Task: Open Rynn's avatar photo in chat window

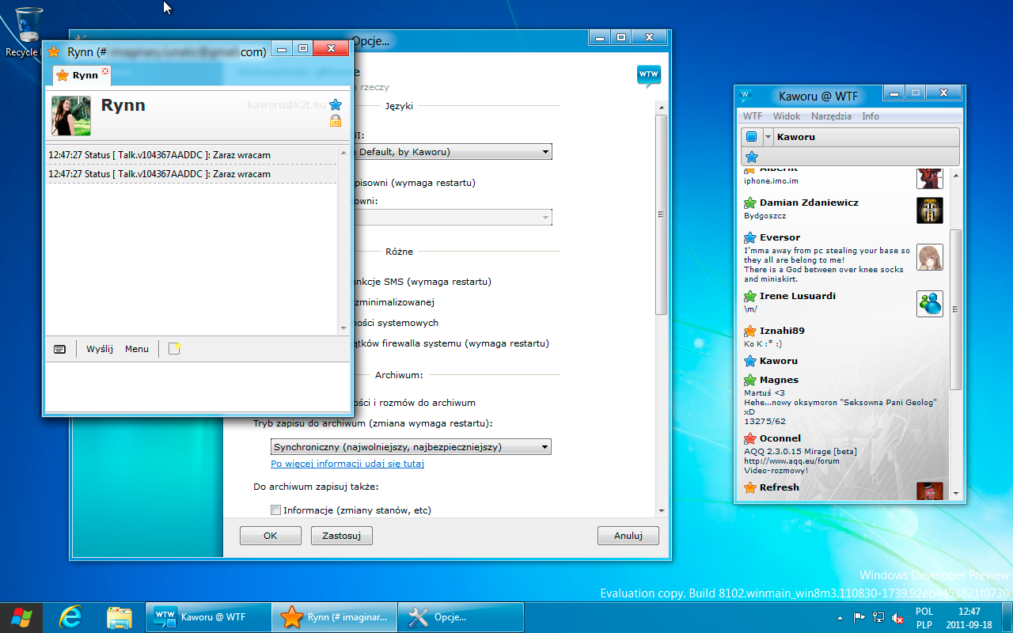Action: point(71,116)
